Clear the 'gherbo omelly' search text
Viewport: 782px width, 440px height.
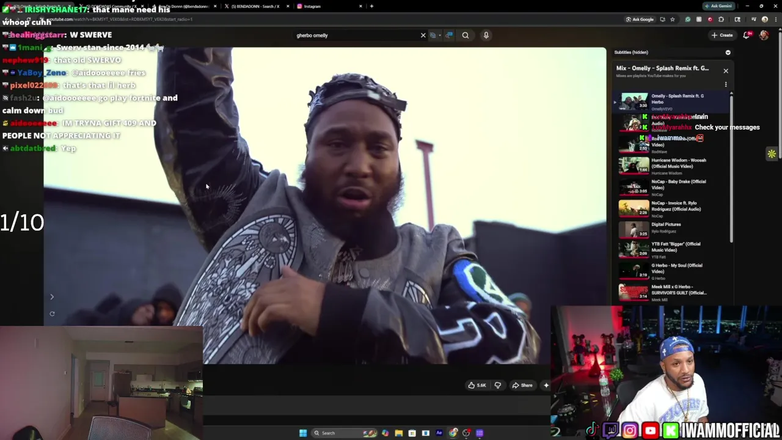coord(423,35)
